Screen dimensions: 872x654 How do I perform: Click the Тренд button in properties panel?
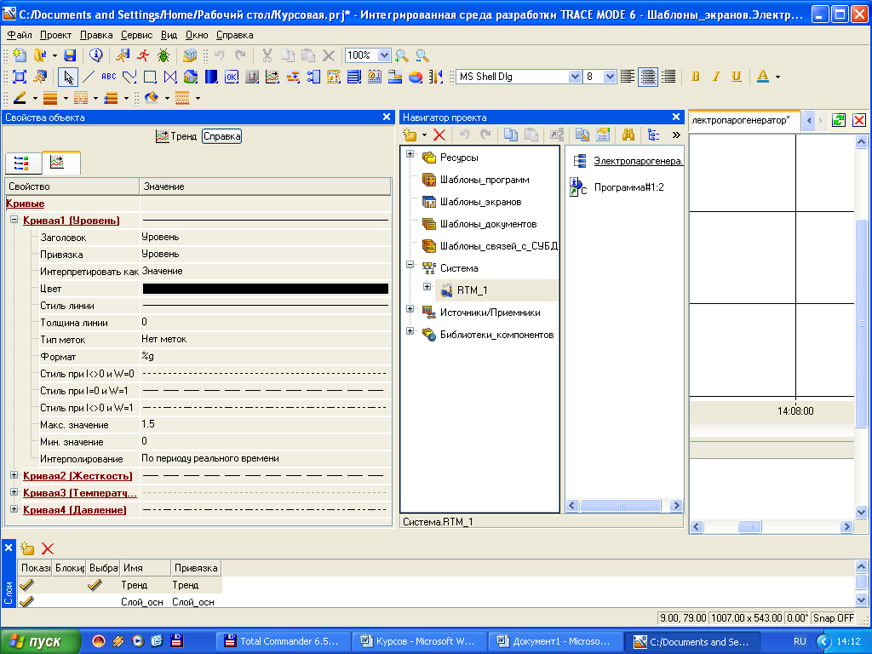coord(176,136)
